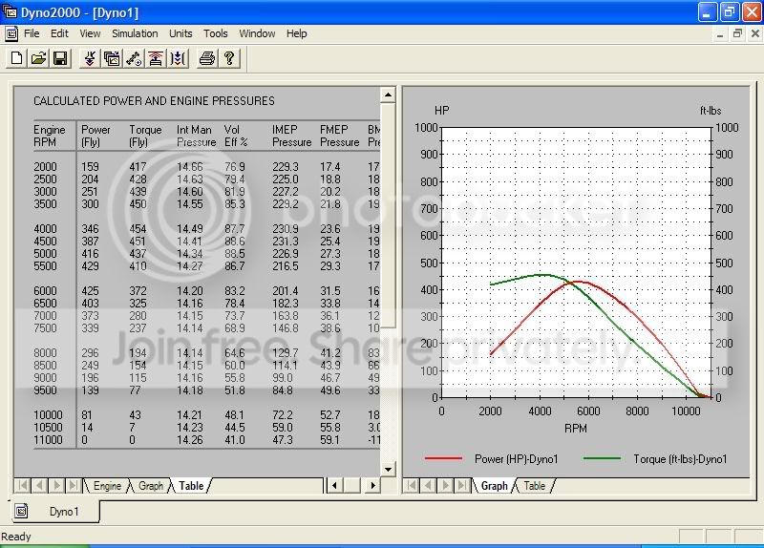Open an existing engine file
The height and width of the screenshot is (548, 764).
click(38, 58)
